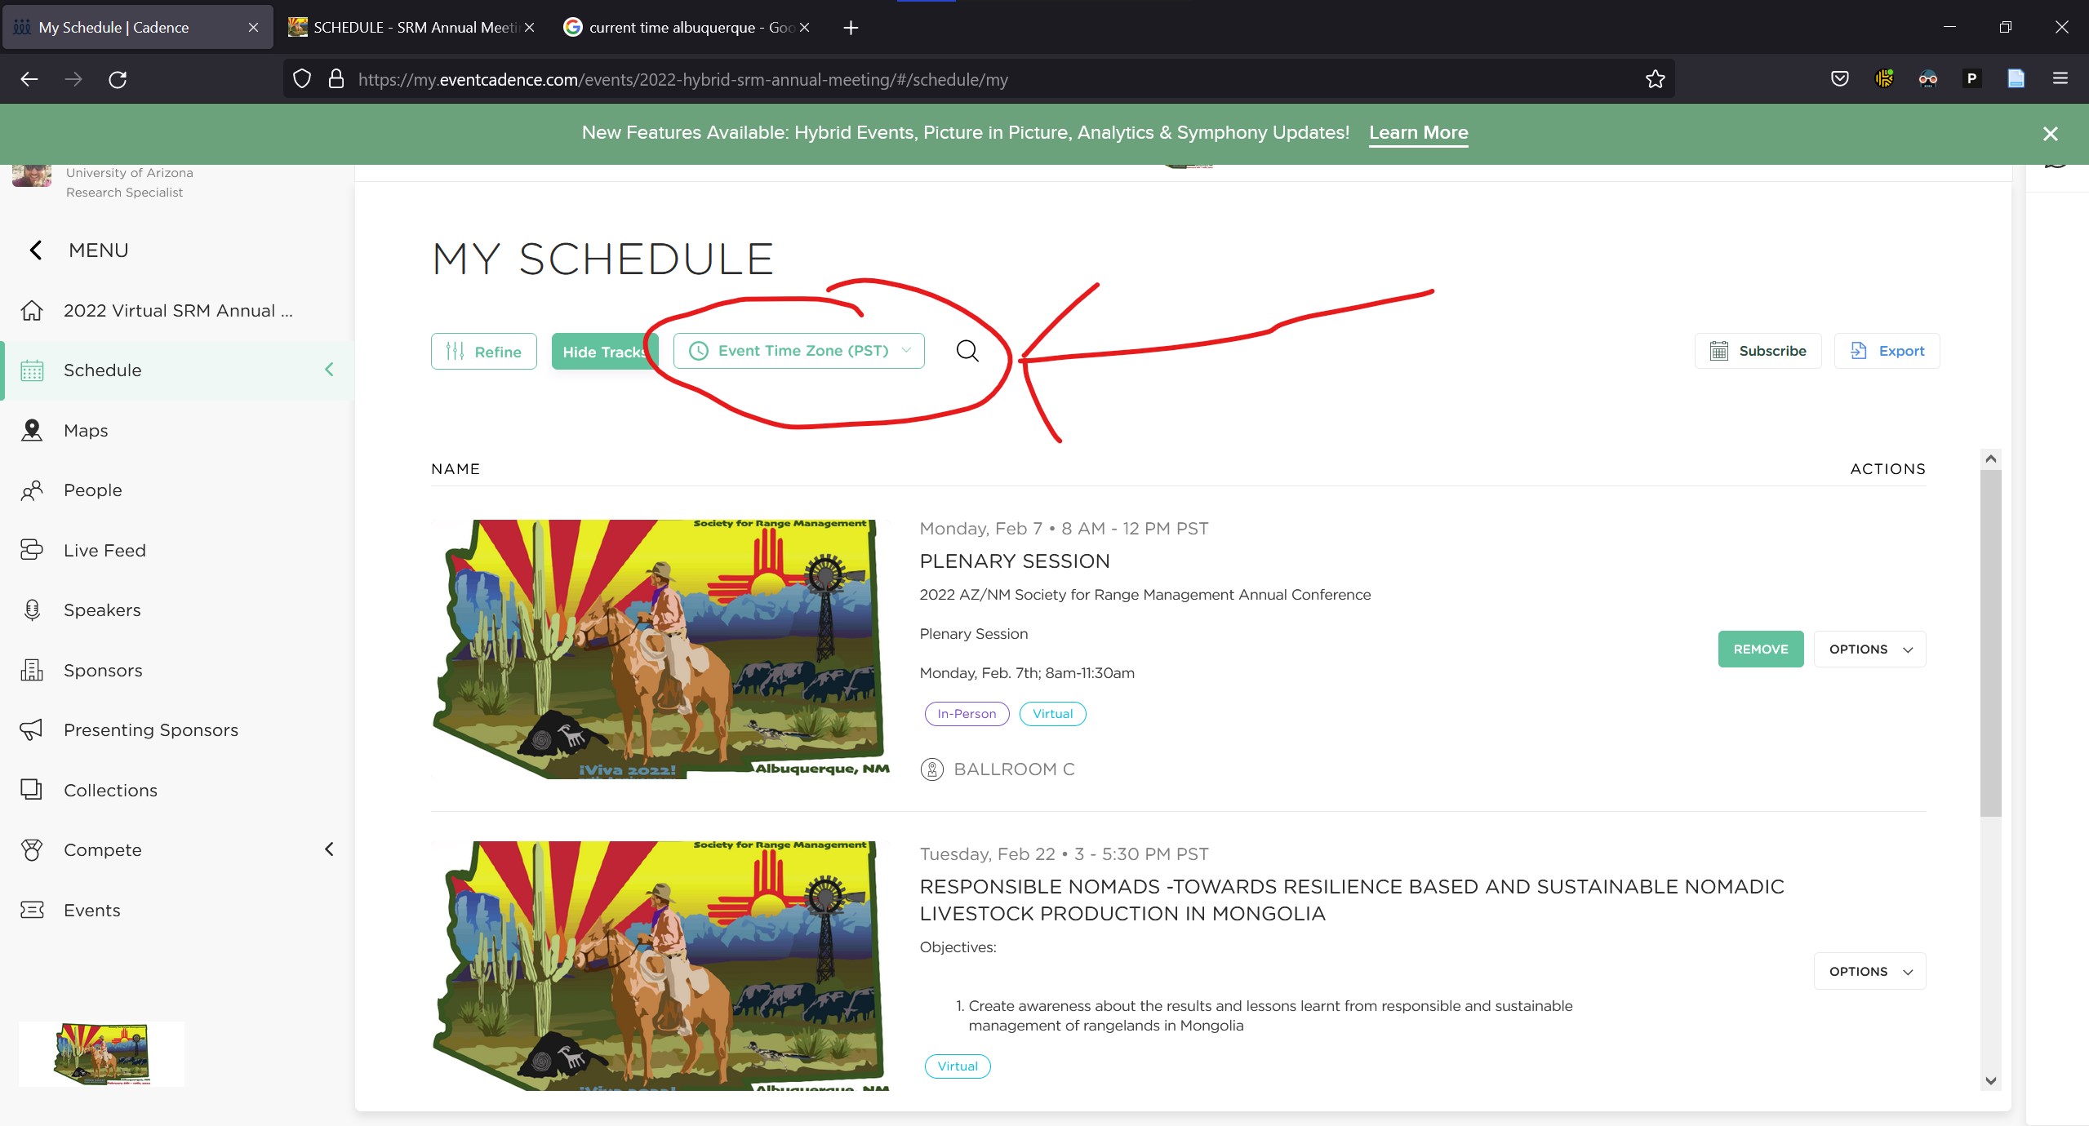
Task: Click the scroll down arrow of schedule list
Action: [1990, 1081]
